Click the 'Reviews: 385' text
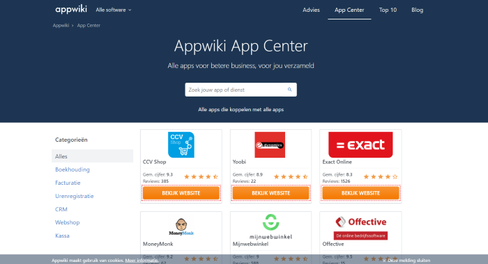The height and width of the screenshot is (264, 488). pos(155,181)
